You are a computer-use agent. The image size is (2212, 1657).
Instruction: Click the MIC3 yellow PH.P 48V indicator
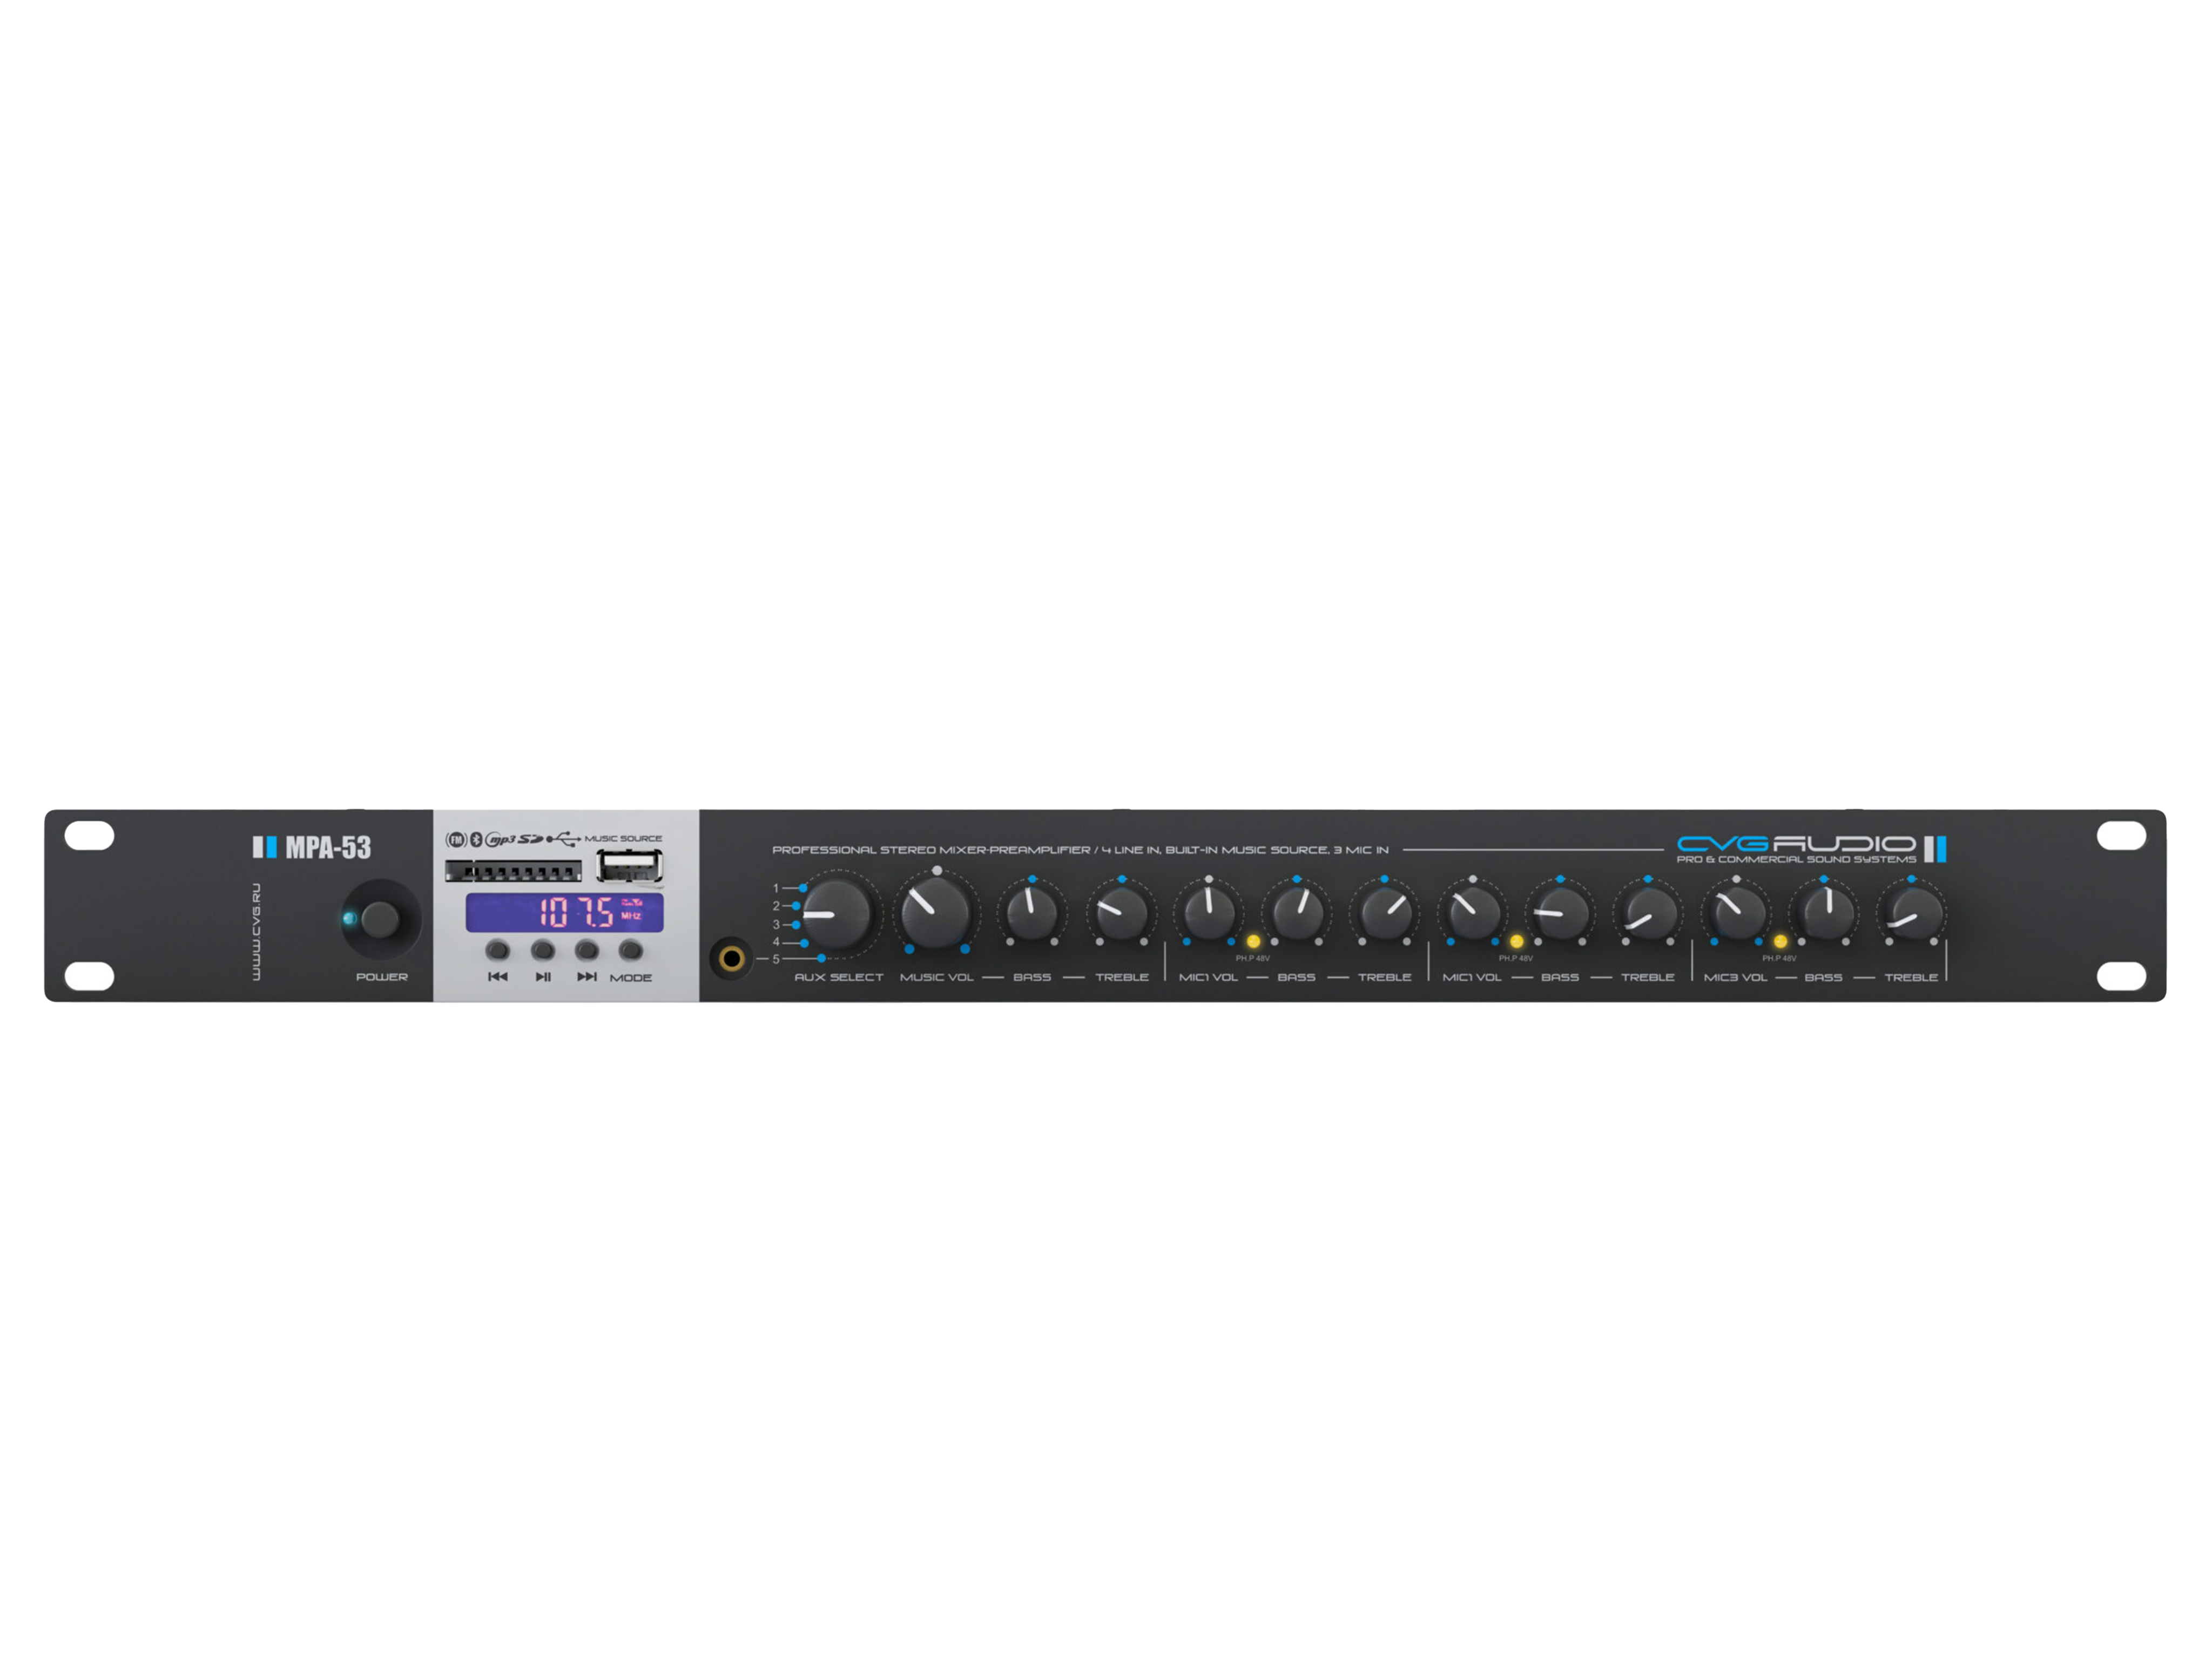click(1780, 941)
